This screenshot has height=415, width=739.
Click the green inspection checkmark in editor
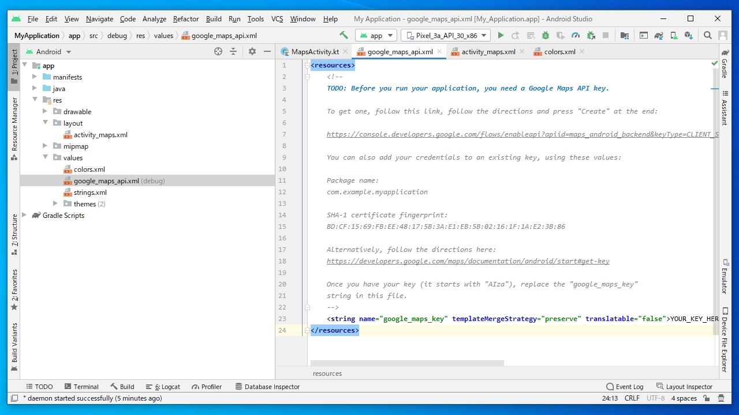(x=714, y=63)
